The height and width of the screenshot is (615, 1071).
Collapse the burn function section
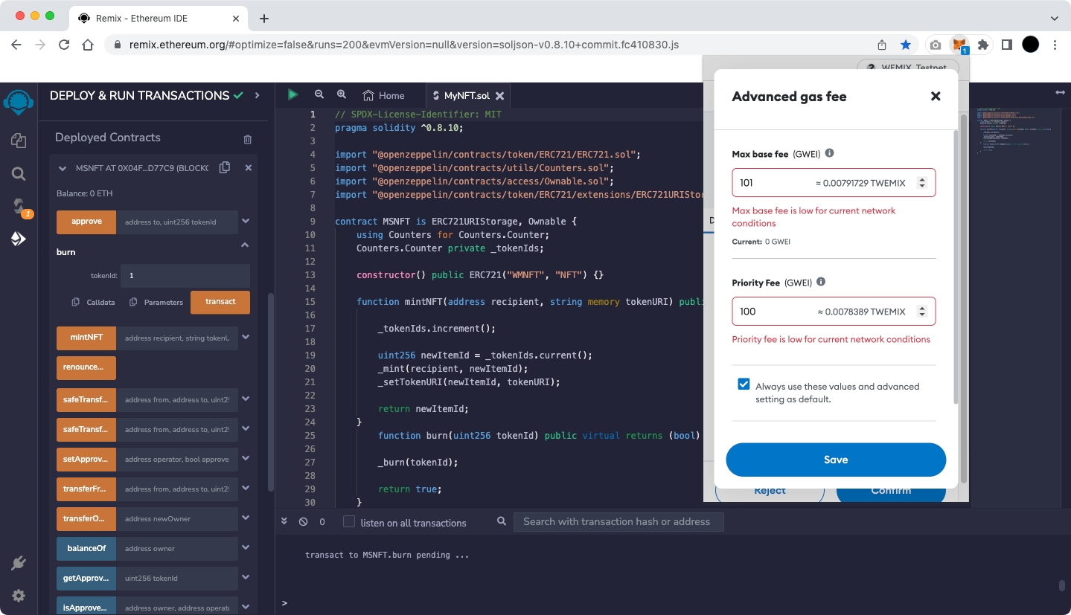pyautogui.click(x=245, y=245)
